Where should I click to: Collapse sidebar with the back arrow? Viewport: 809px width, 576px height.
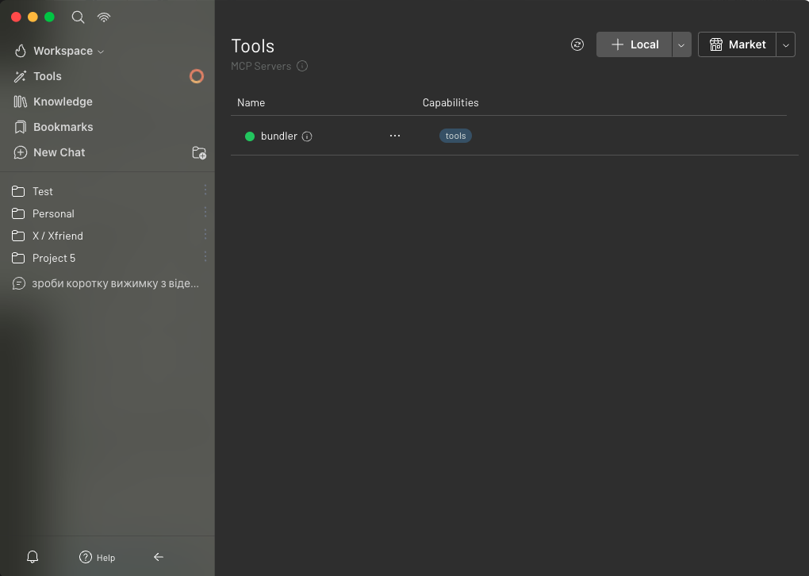point(159,557)
